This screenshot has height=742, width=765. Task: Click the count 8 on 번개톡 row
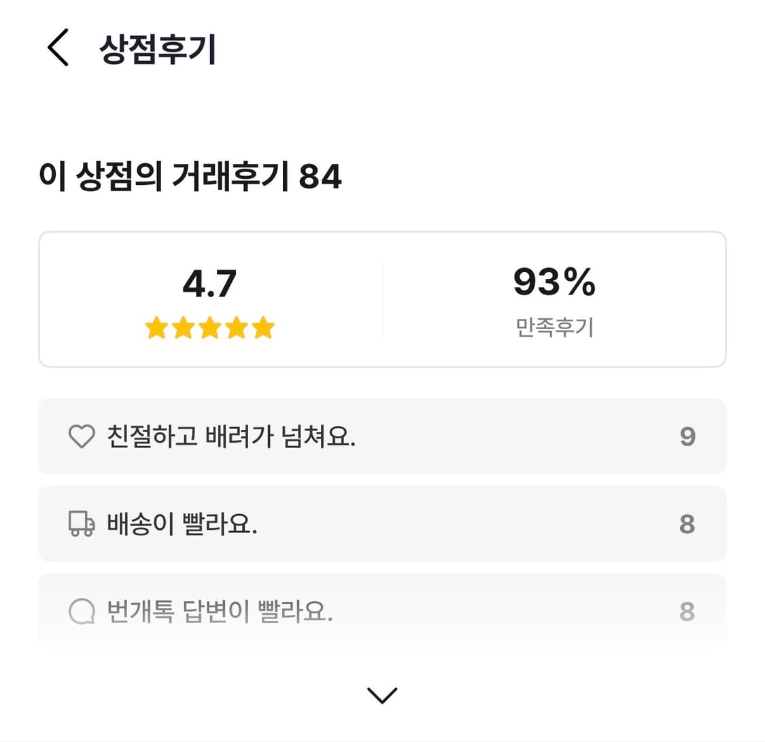(687, 611)
